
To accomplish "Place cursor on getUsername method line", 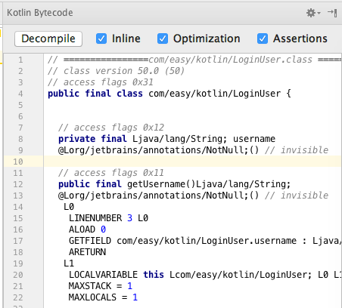I will 174,184.
